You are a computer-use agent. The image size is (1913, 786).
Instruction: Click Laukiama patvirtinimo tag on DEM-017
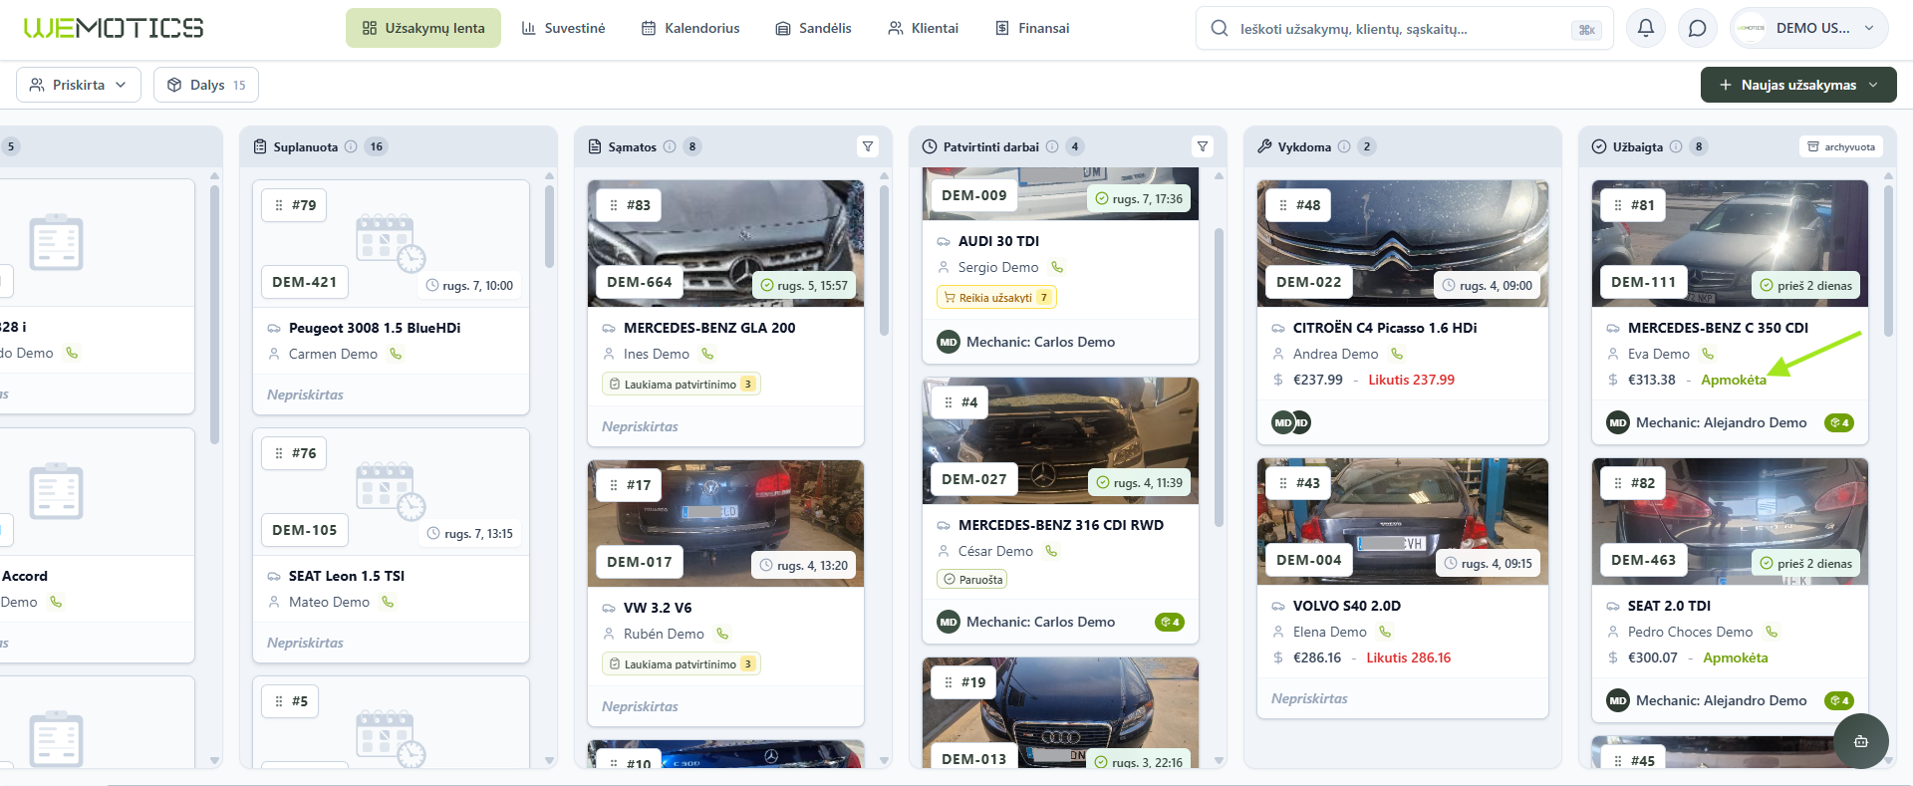[x=682, y=663]
